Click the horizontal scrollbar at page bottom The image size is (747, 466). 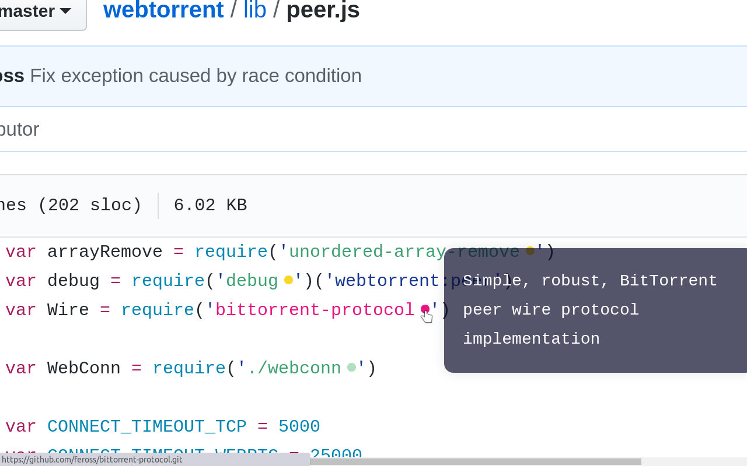coord(475,461)
